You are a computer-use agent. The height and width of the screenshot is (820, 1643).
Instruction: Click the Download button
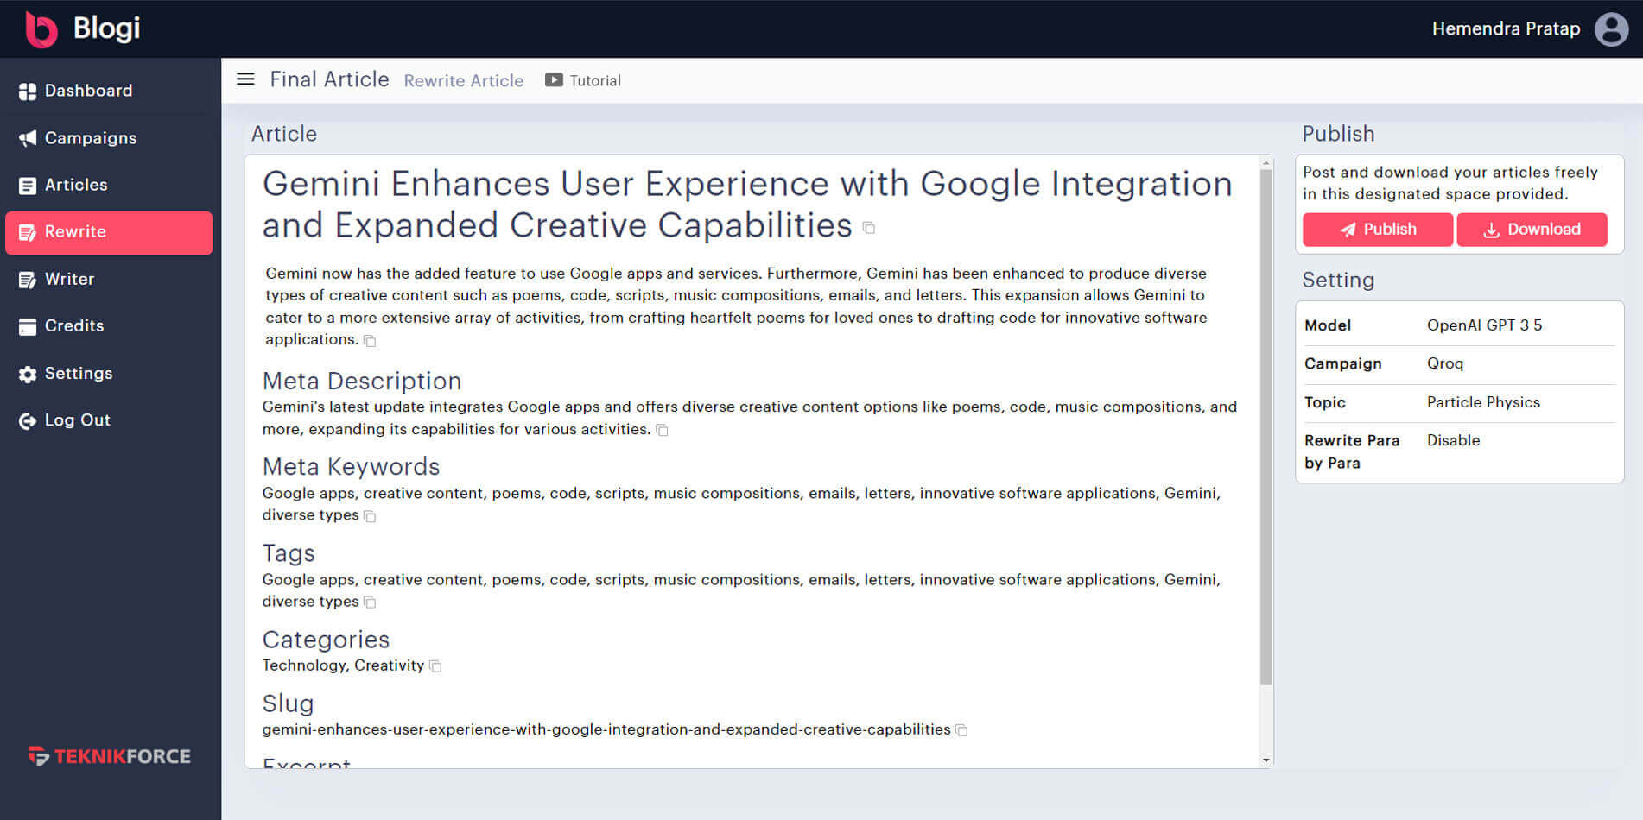[x=1532, y=230]
